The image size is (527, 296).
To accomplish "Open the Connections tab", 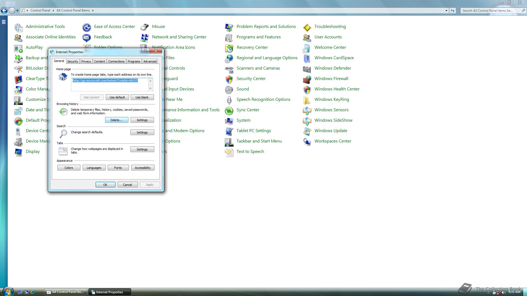I will coord(116,61).
